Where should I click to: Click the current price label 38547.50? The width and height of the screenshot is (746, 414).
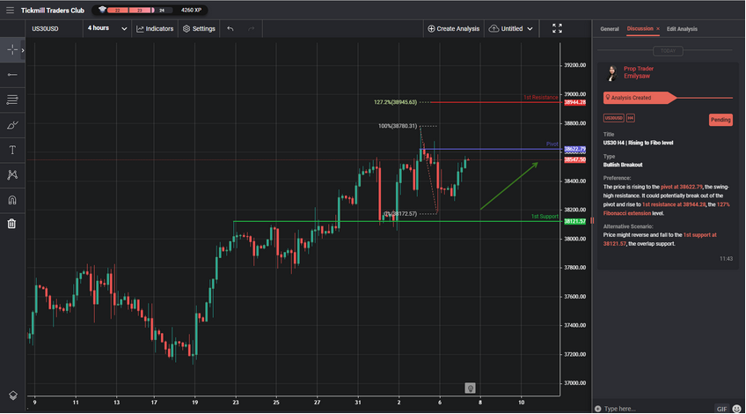pos(574,159)
